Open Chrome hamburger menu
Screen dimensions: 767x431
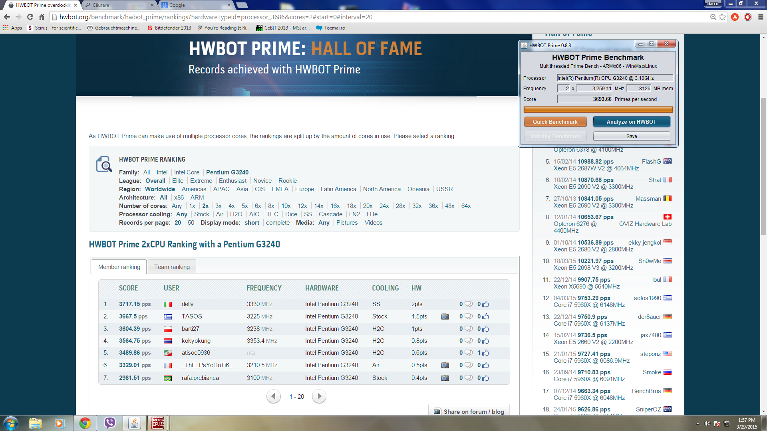click(760, 17)
